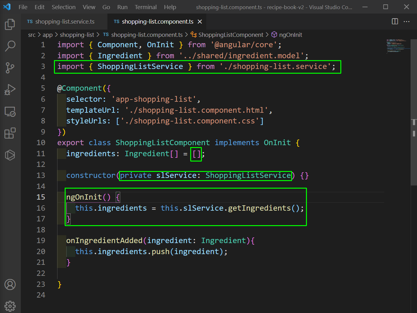Screen dimensions: 417x313
Task: Click the 'implements' keyword
Action: 237,143
